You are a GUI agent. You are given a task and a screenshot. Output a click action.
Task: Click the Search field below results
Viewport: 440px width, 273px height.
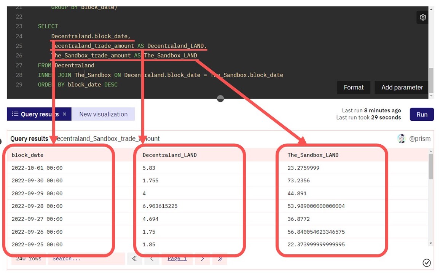coord(86,259)
